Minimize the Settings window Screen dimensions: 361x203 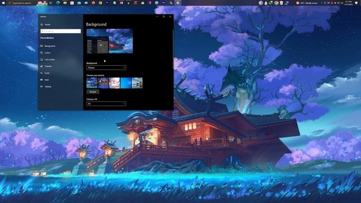(x=157, y=16)
